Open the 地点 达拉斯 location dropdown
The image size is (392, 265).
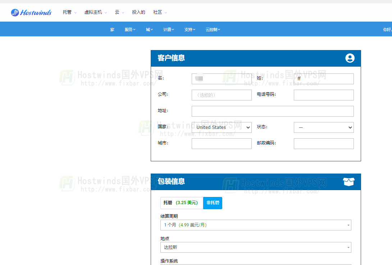[256, 247]
